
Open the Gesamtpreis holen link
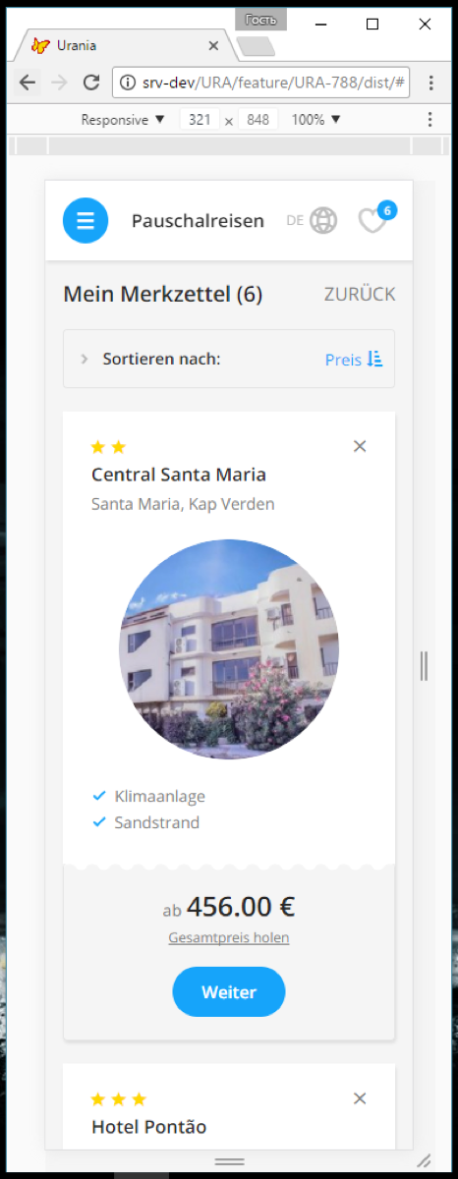[229, 937]
